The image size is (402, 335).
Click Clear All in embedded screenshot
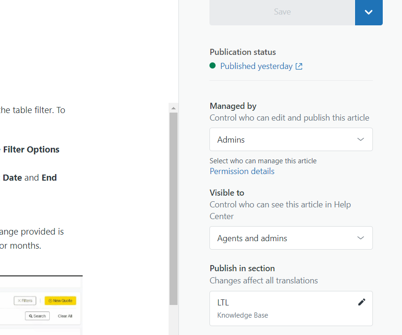click(65, 316)
